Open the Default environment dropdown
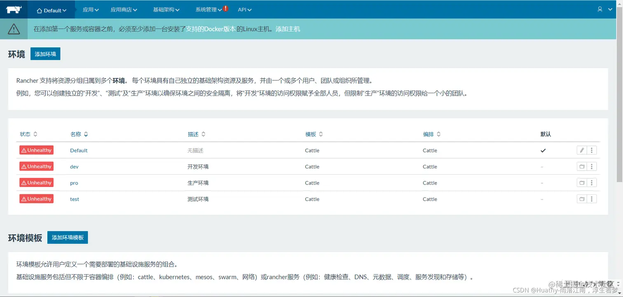 click(52, 10)
